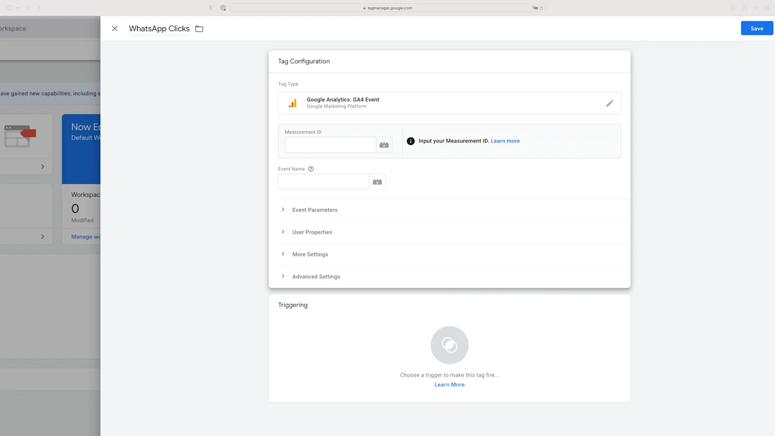Close the tag editor with the X
775x436 pixels.
tap(114, 29)
